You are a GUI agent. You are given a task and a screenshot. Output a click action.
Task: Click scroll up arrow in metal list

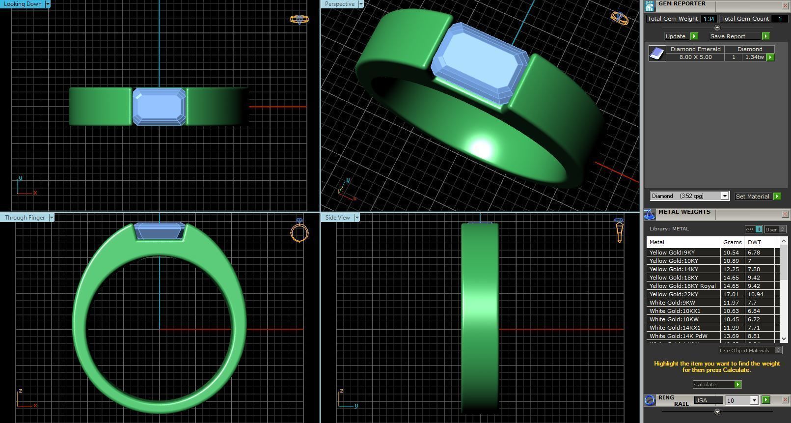[x=784, y=240]
